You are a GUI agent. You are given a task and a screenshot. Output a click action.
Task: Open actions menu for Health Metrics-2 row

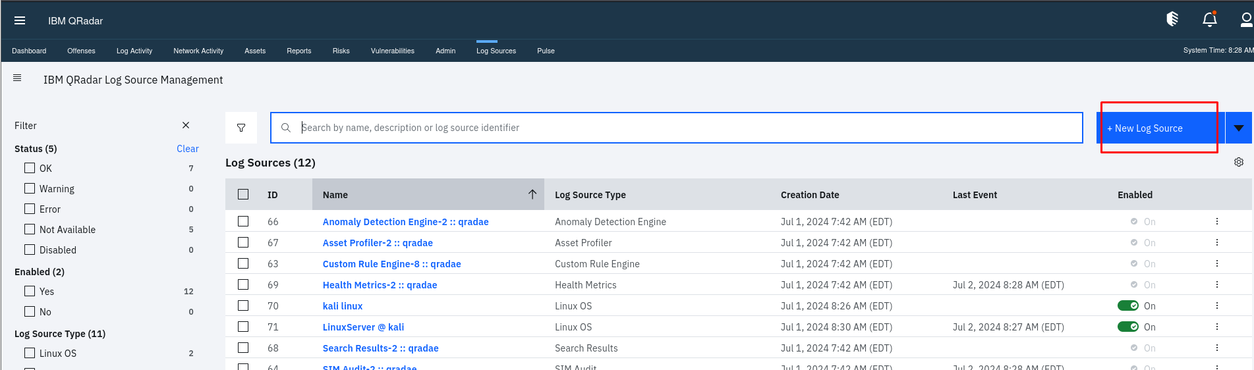[x=1217, y=284]
